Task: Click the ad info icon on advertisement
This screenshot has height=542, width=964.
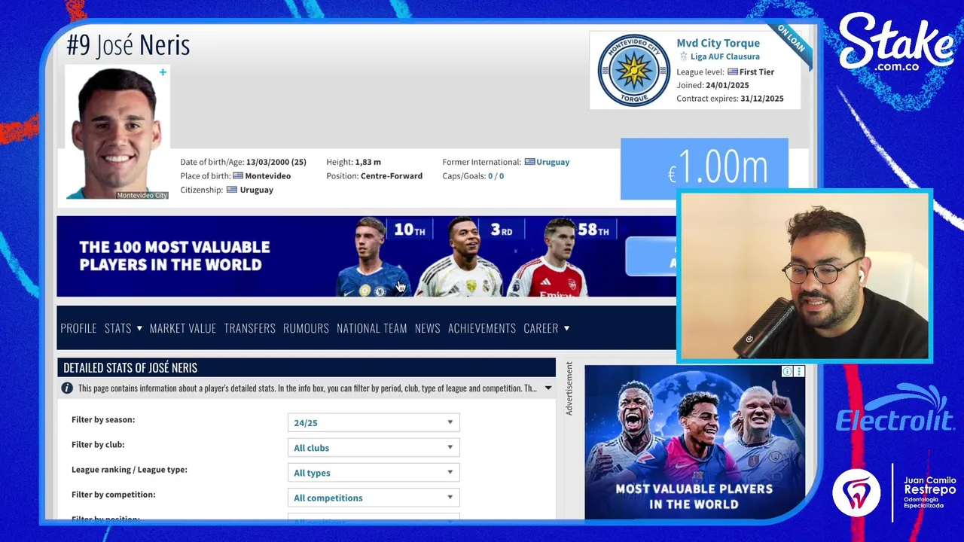Action: click(787, 371)
